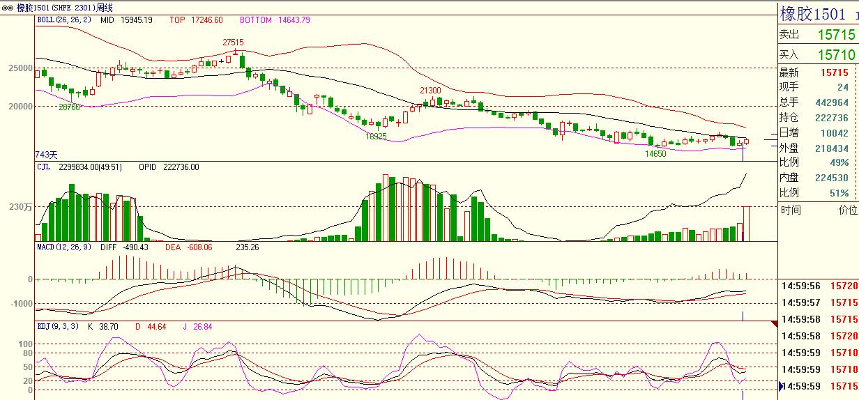Click the CJL volume indicator label

coord(45,167)
